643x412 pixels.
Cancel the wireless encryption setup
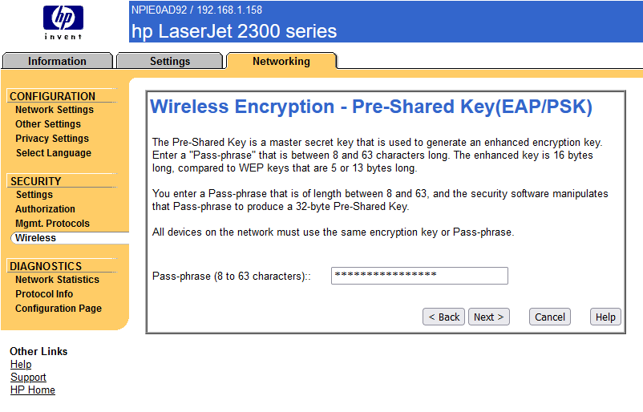550,317
